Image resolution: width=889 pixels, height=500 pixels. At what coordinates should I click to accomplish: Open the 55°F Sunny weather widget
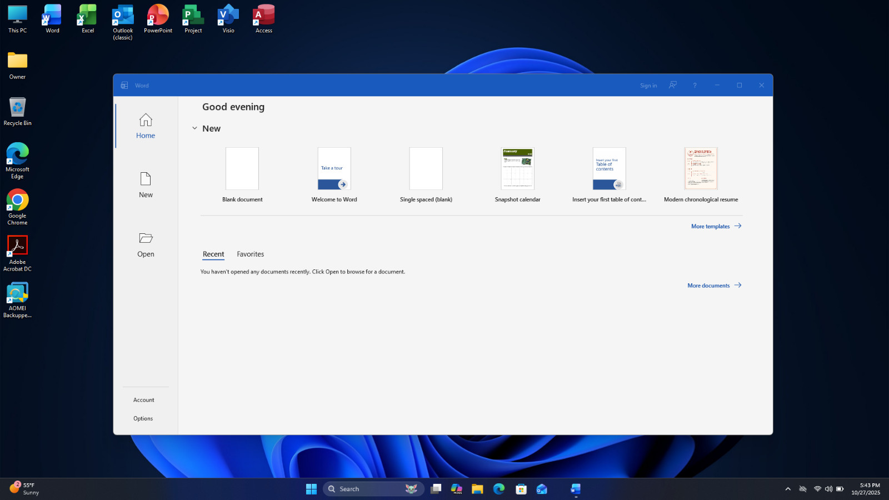(x=24, y=489)
